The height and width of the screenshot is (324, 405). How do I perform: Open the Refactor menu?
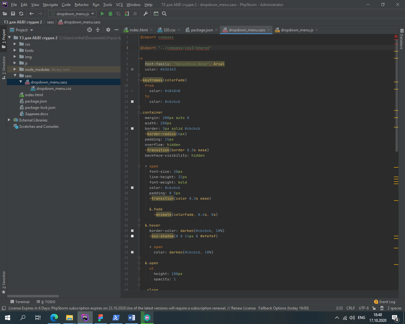click(82, 5)
